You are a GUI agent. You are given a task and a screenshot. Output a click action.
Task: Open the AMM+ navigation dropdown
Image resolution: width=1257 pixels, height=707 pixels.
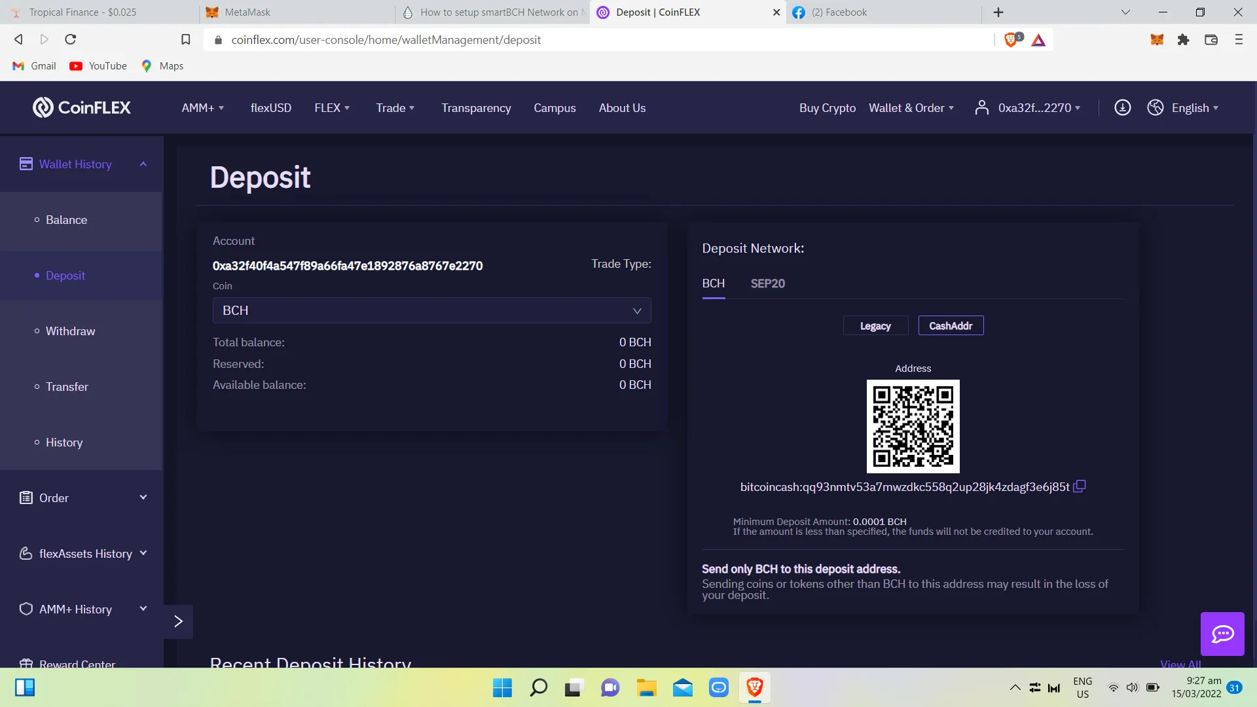[203, 108]
